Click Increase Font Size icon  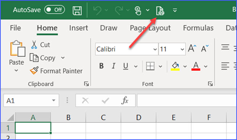[192, 48]
